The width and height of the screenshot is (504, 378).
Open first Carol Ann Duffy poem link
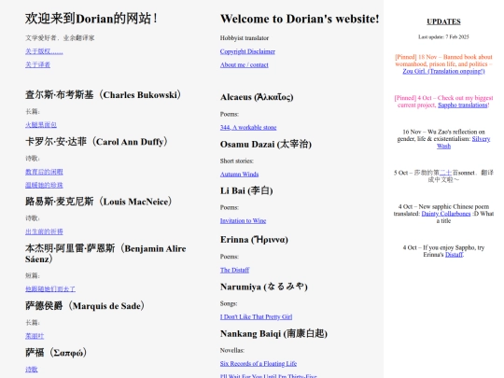(x=44, y=172)
